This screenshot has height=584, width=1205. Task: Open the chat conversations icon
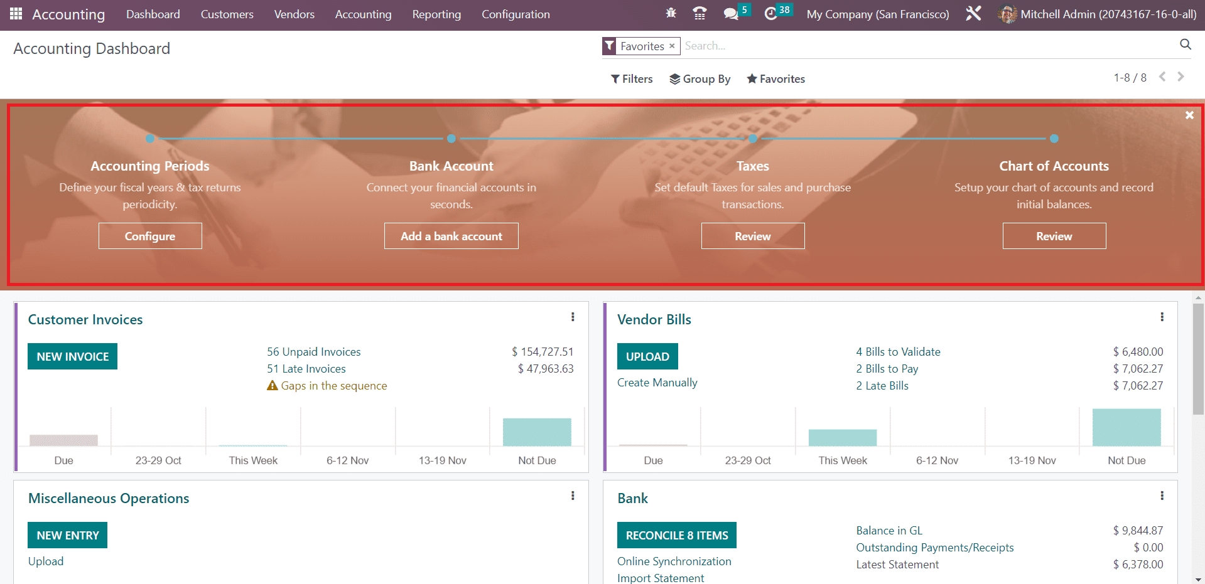(730, 14)
